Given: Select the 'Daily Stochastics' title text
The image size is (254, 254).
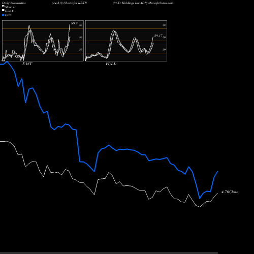Looking at the screenshot, I should (x=14, y=3).
